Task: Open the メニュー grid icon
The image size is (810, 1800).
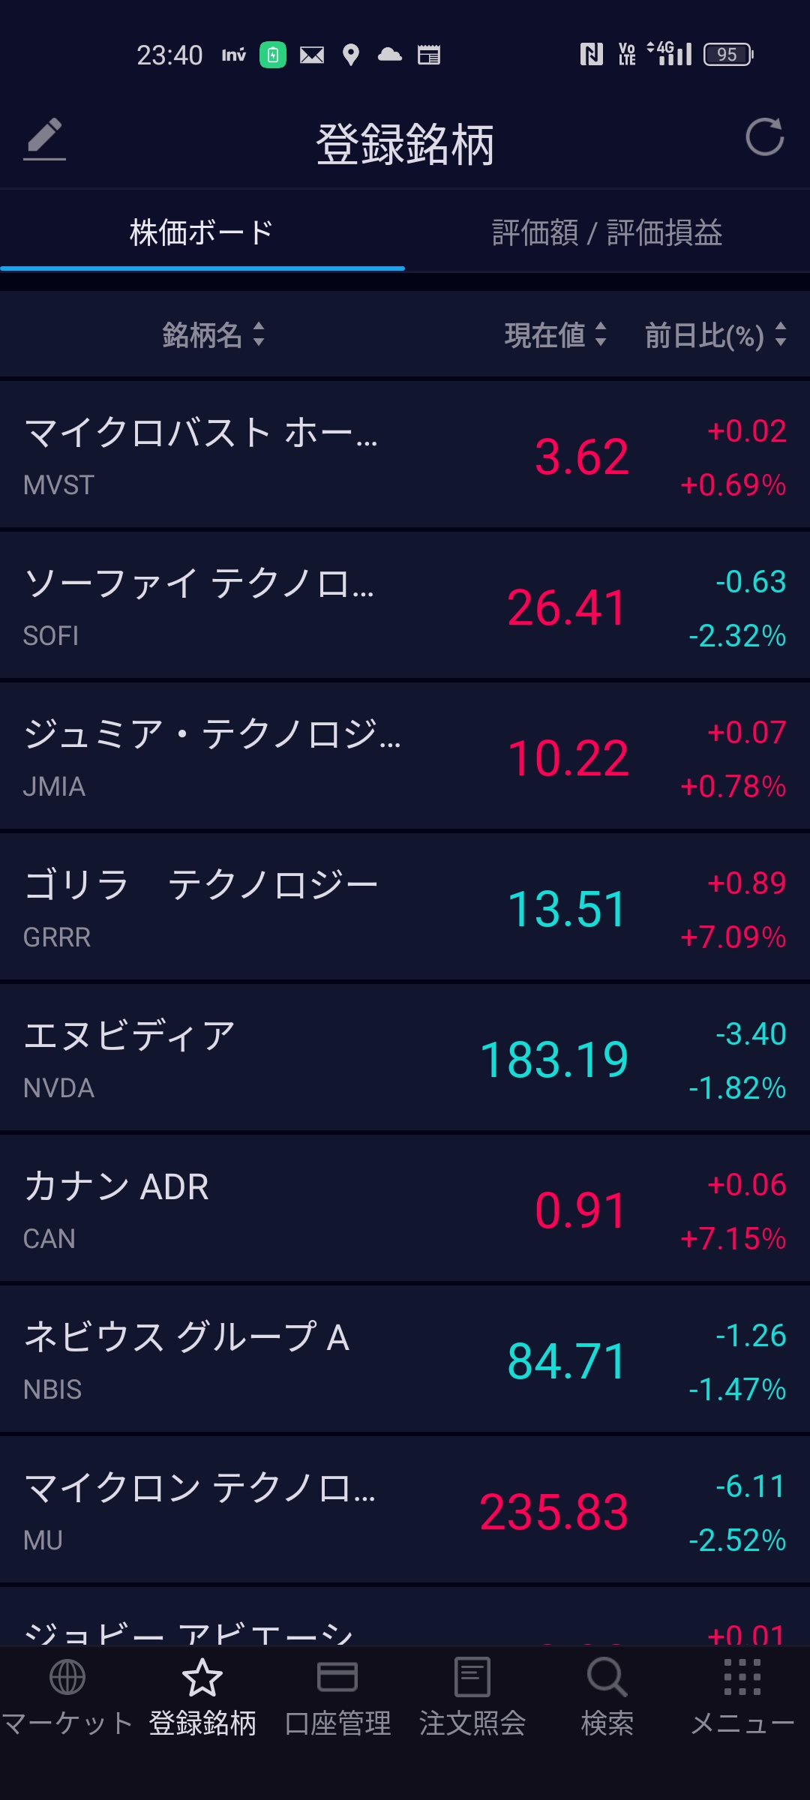Action: 742,1677
